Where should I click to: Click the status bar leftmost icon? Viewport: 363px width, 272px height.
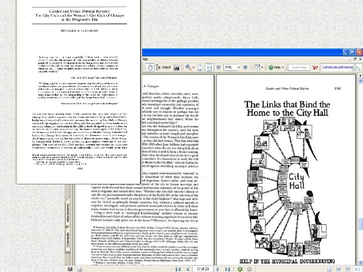point(71,269)
